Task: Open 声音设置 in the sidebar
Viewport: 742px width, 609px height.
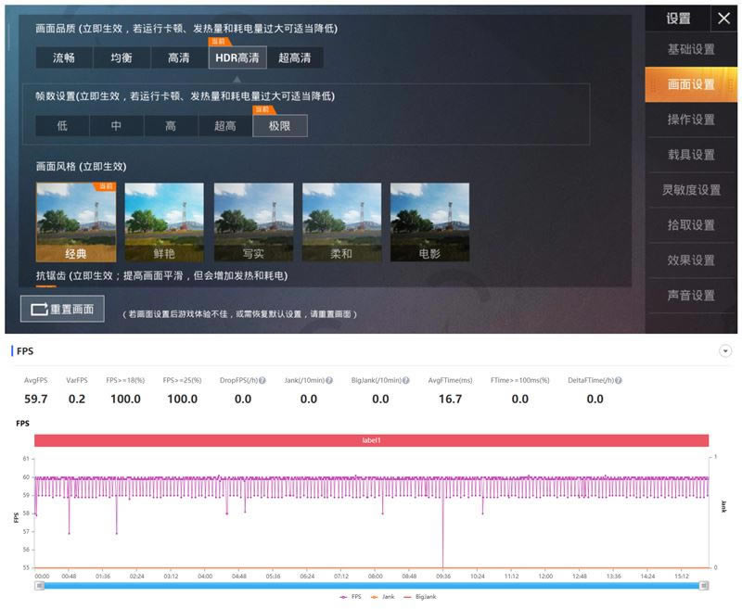Action: point(691,295)
